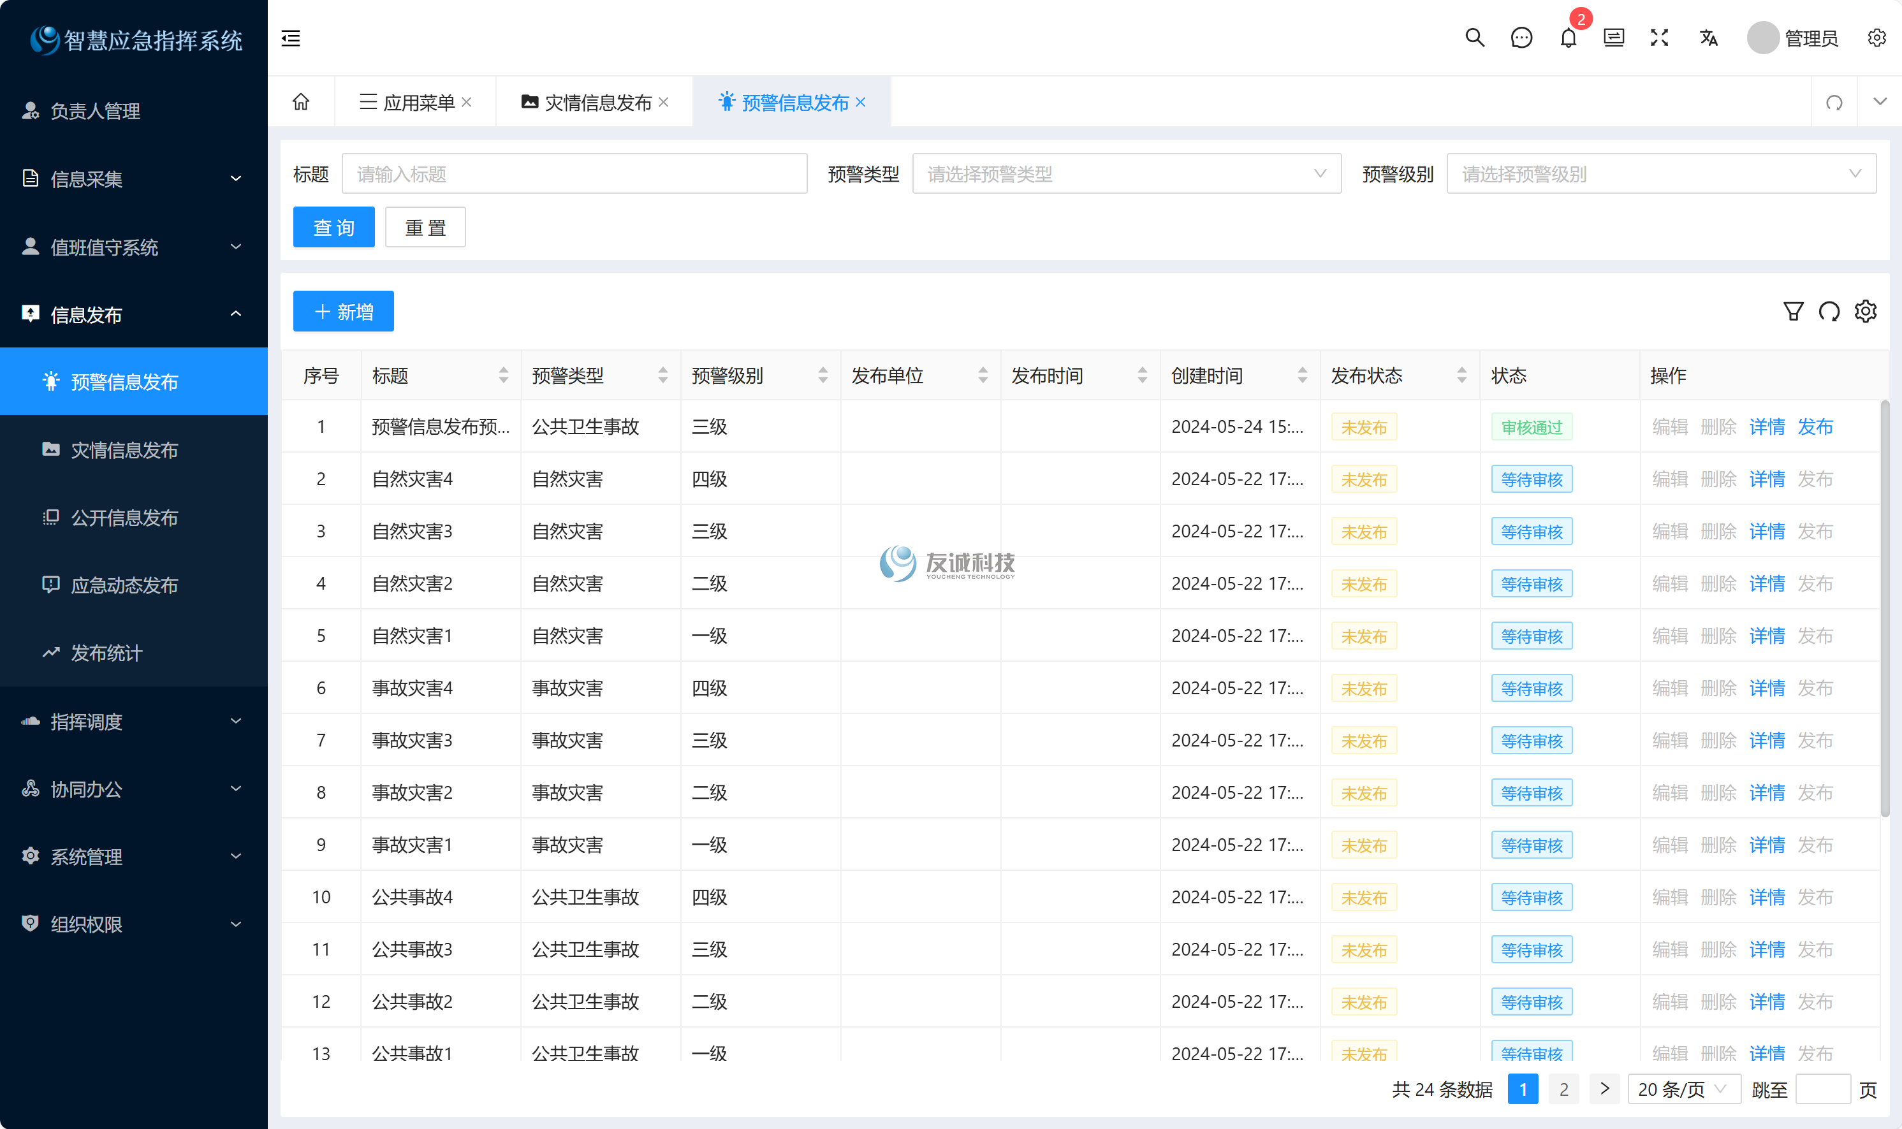Screen dimensions: 1902x1129
Task: Expand the 信息采集 sidebar menu
Action: (x=134, y=178)
